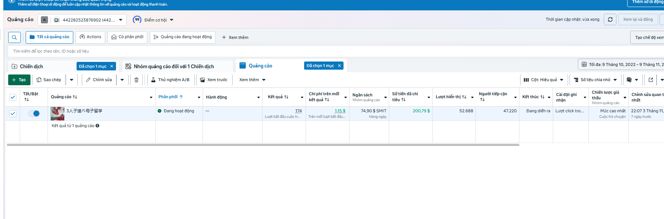The image size is (664, 219).
Task: Open the 3人子連れ母子留学 ad name link
Action: tap(84, 111)
